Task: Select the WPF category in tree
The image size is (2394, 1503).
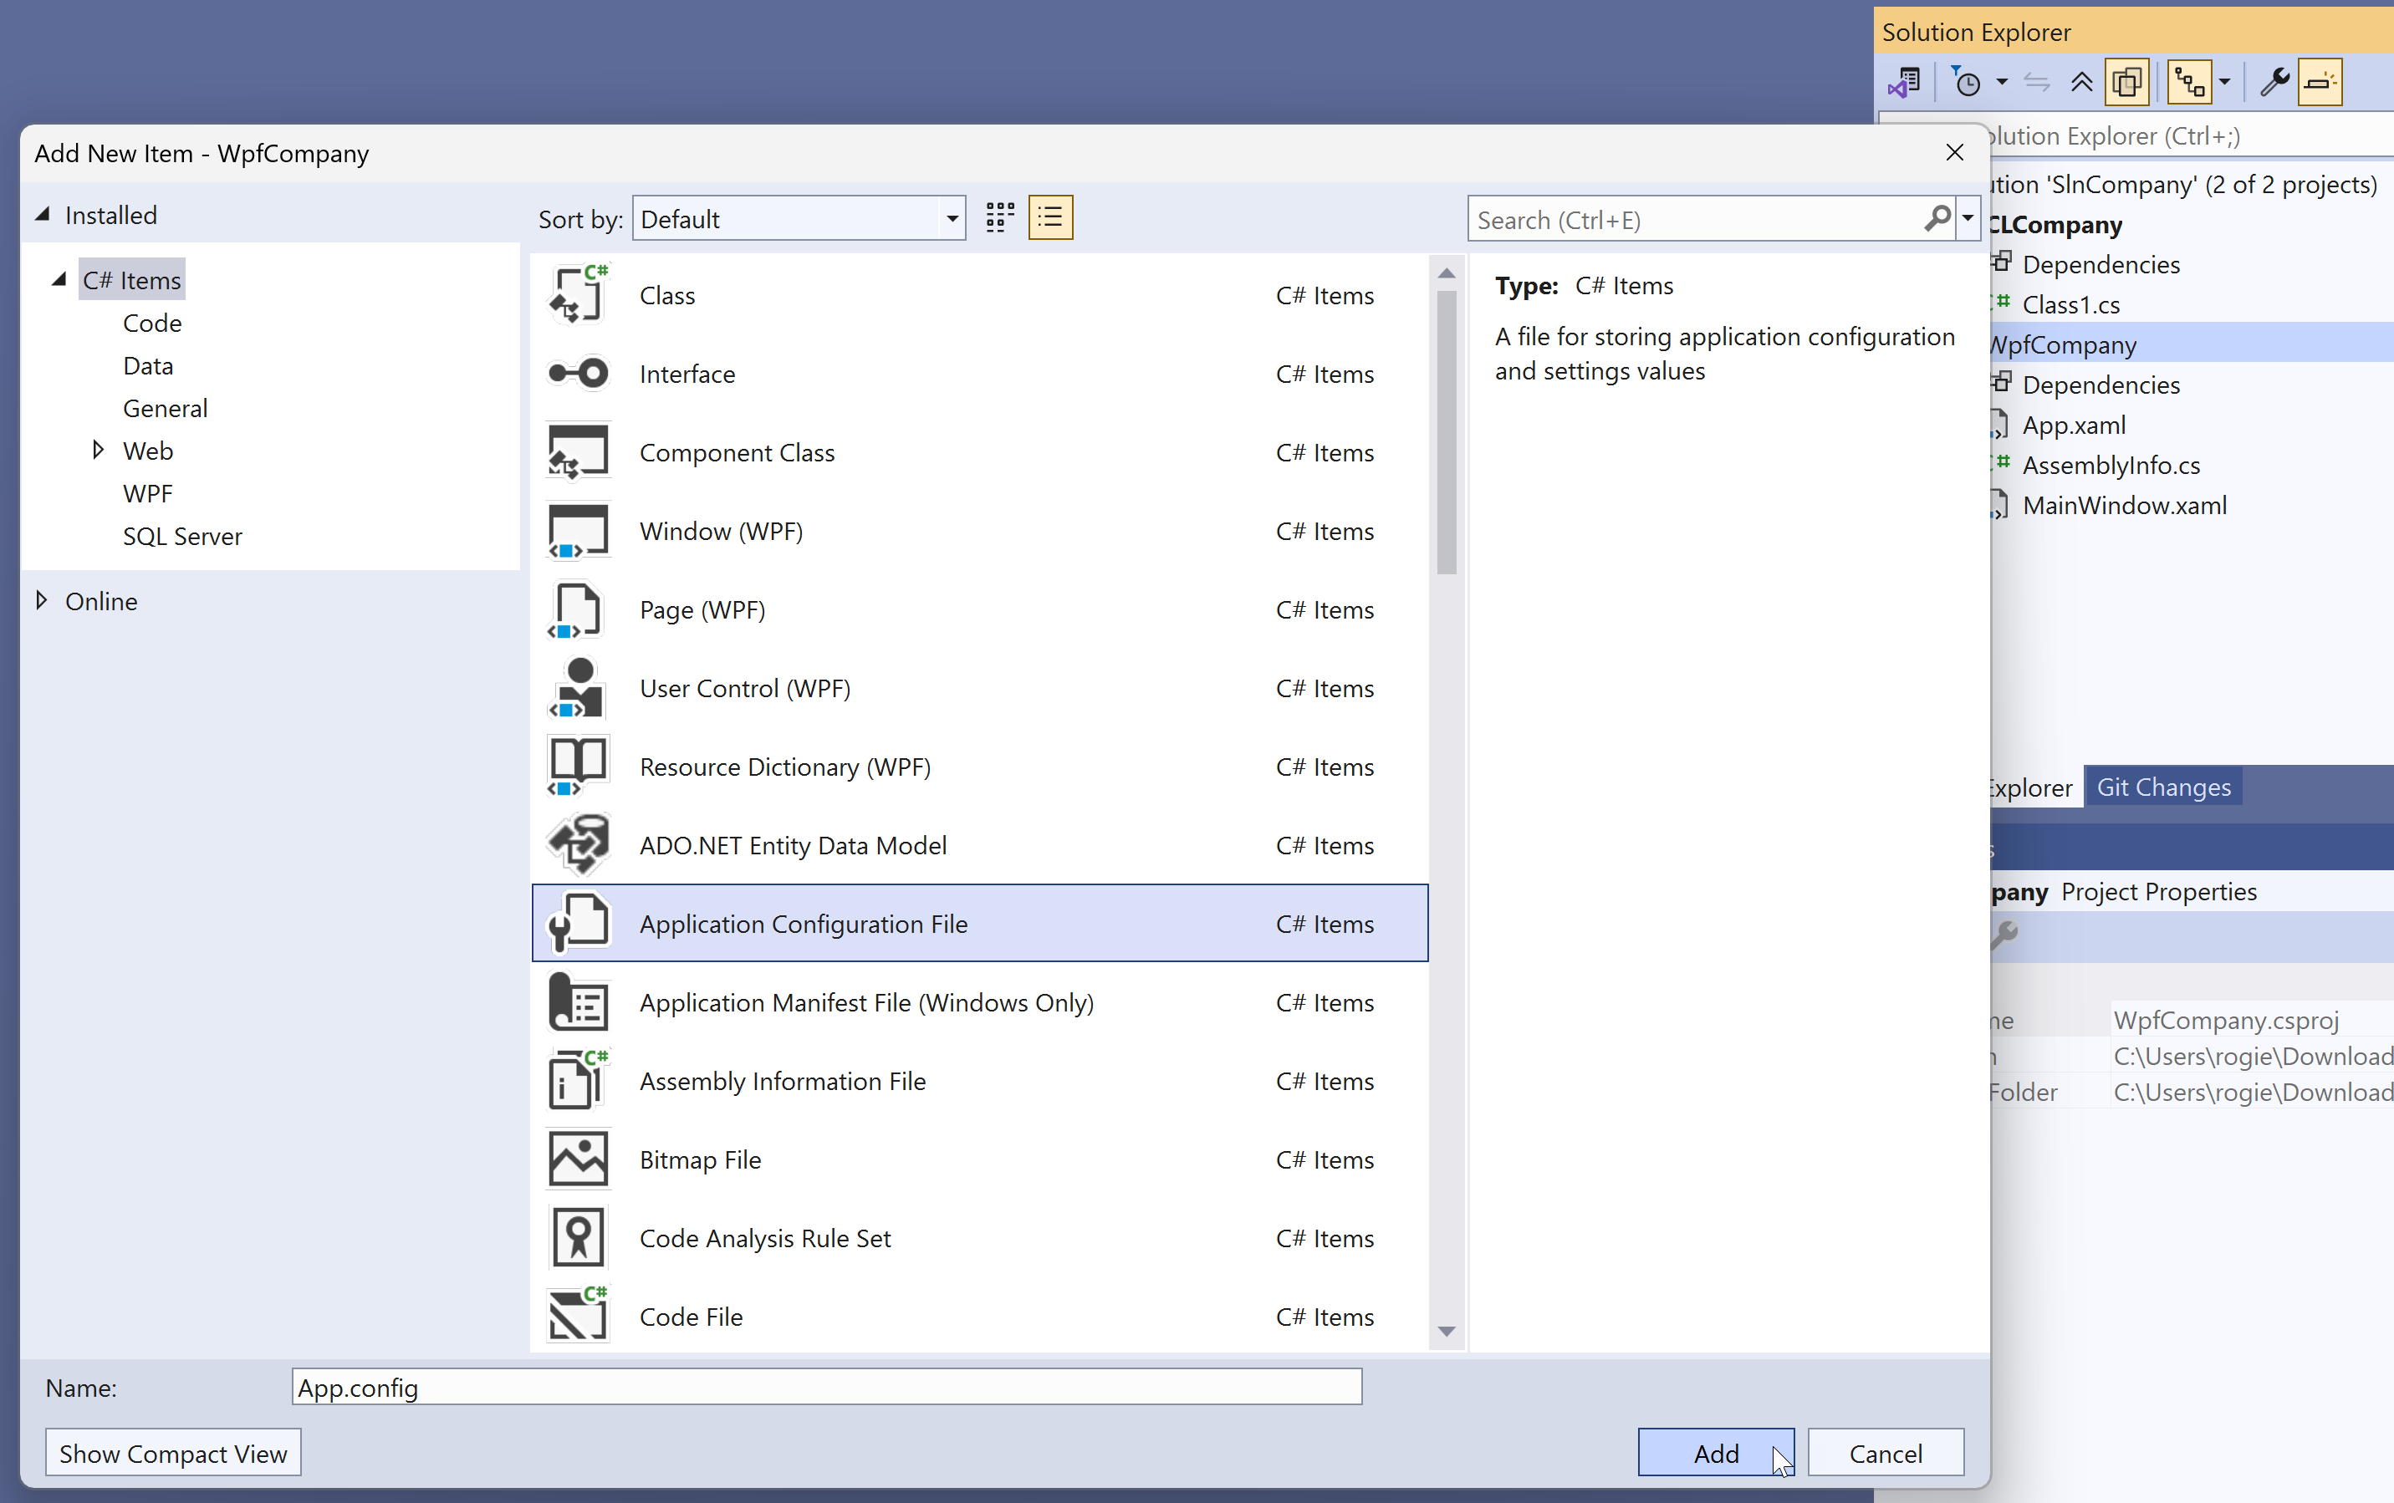Action: (147, 493)
